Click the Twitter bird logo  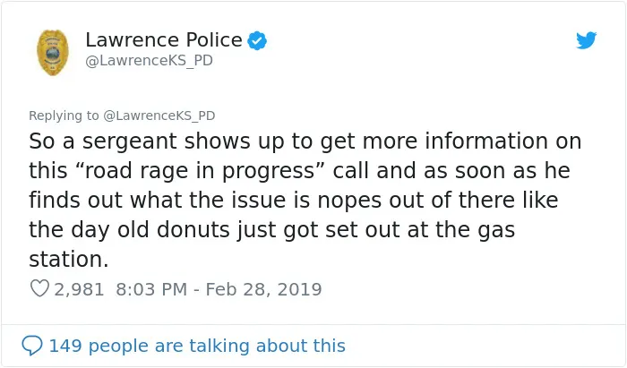[x=586, y=40]
